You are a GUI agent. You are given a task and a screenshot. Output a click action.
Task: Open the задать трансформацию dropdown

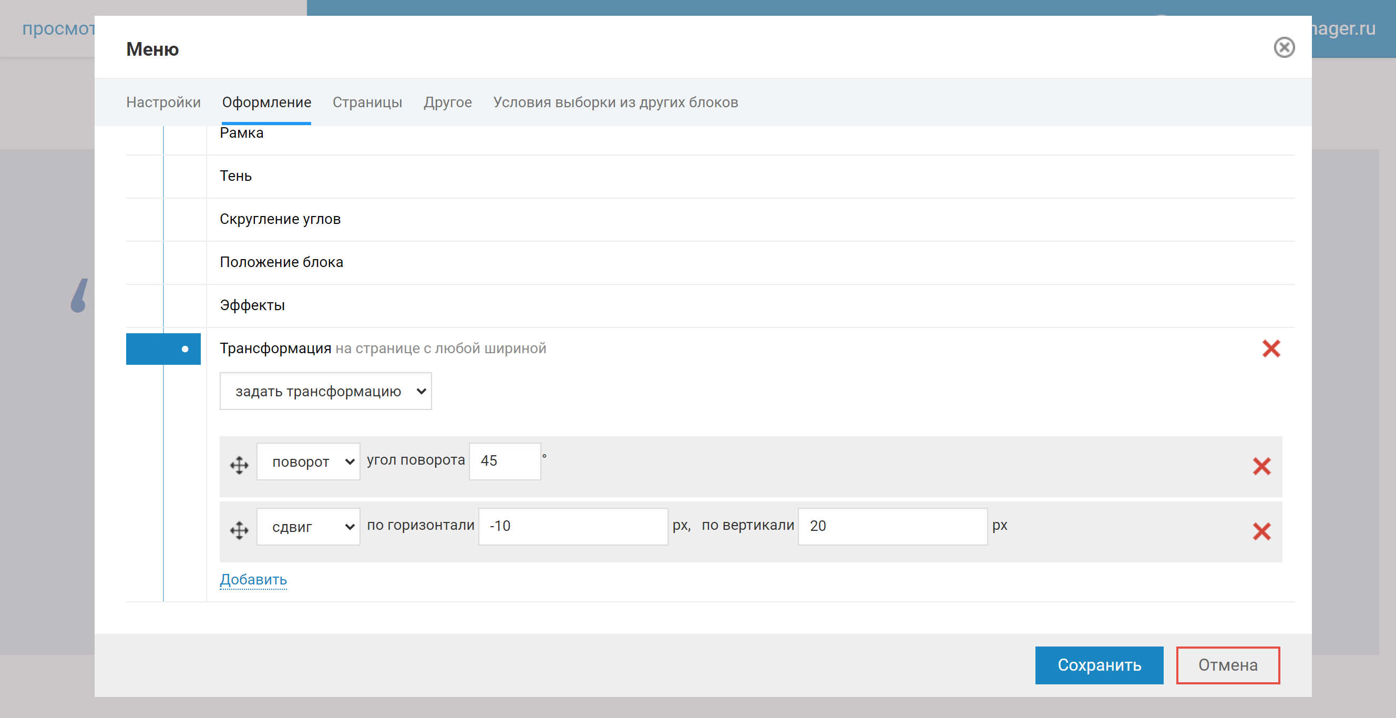tap(325, 391)
